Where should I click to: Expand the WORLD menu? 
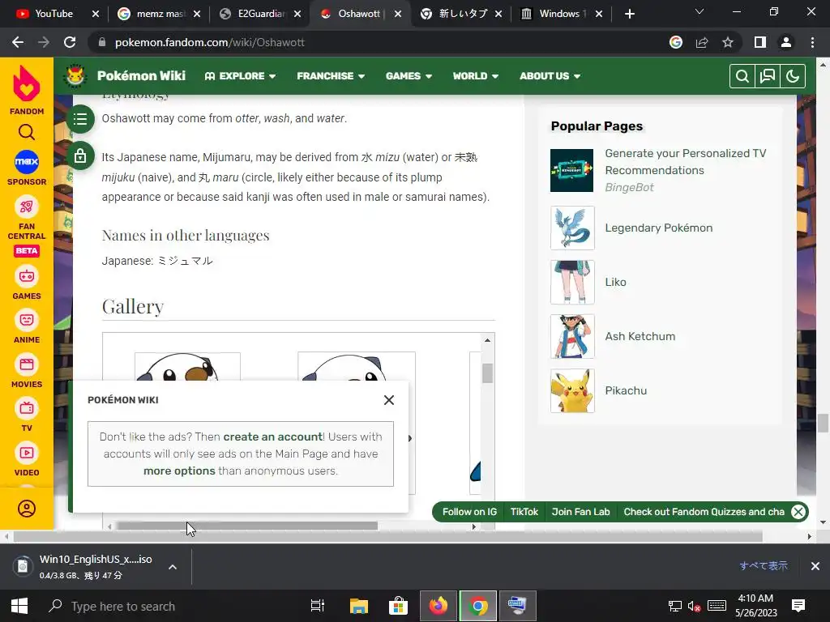click(x=475, y=76)
